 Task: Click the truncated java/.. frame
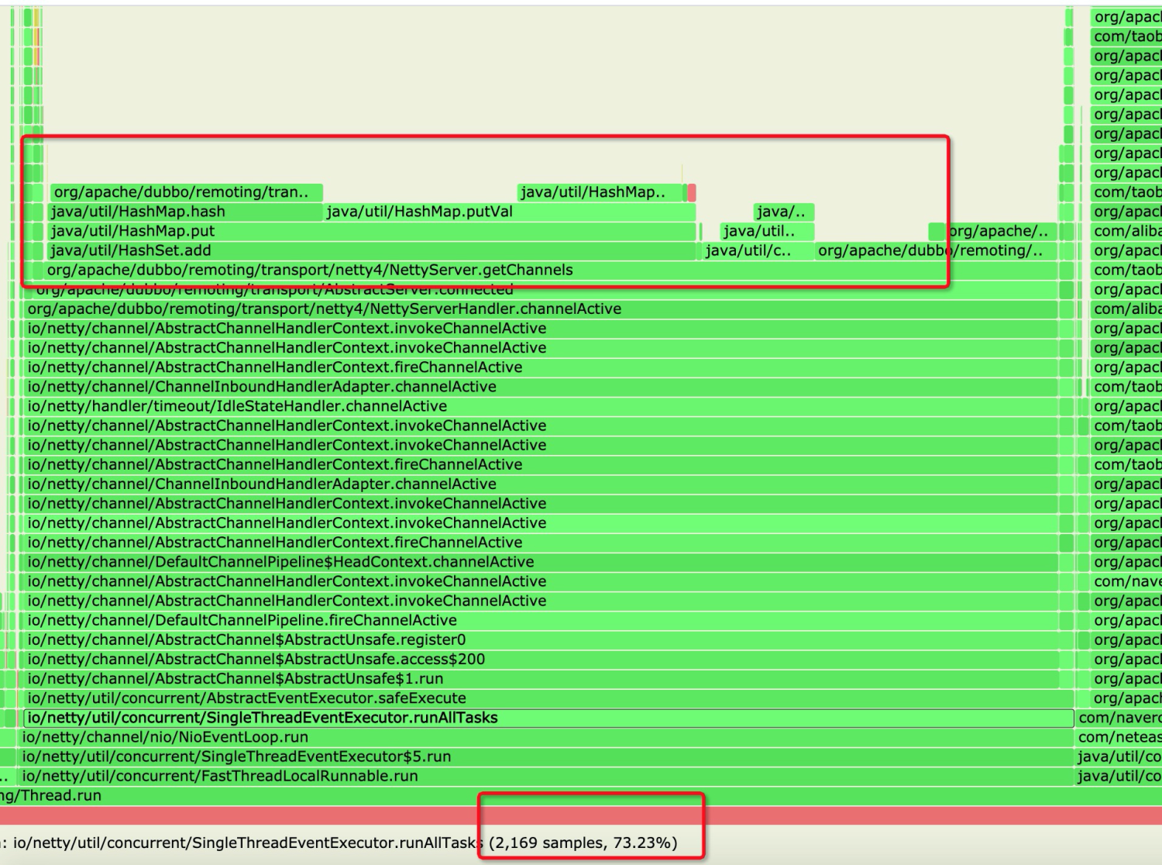784,212
